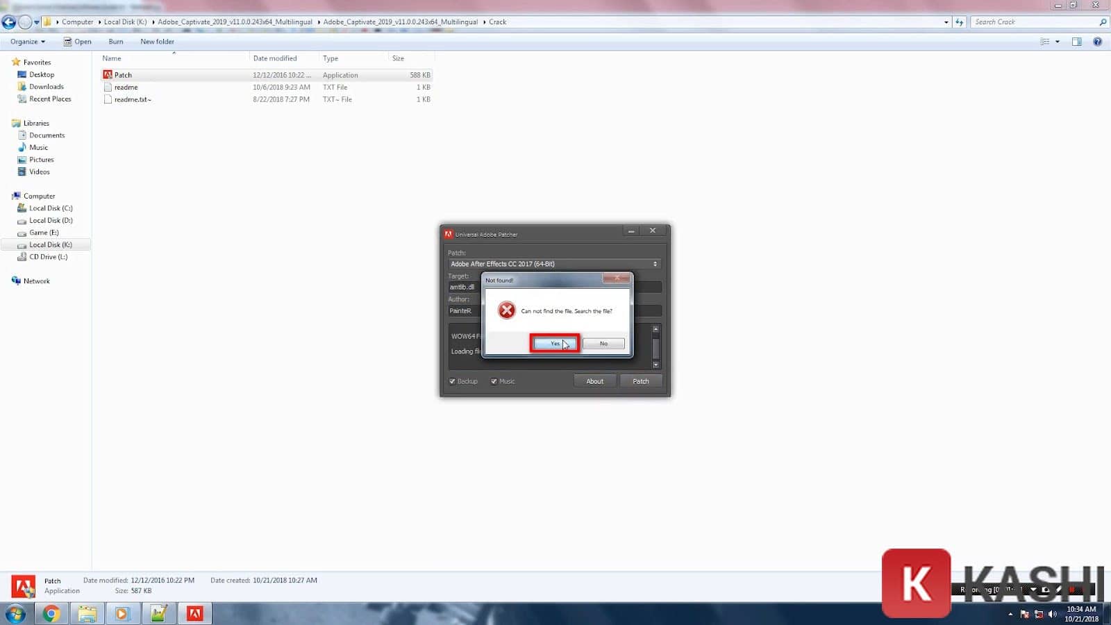Toggle the Music checkbox
Screen dimensions: 1111x625
click(494, 381)
